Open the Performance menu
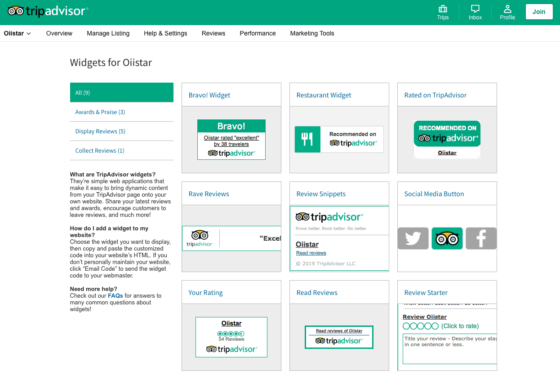 258,33
